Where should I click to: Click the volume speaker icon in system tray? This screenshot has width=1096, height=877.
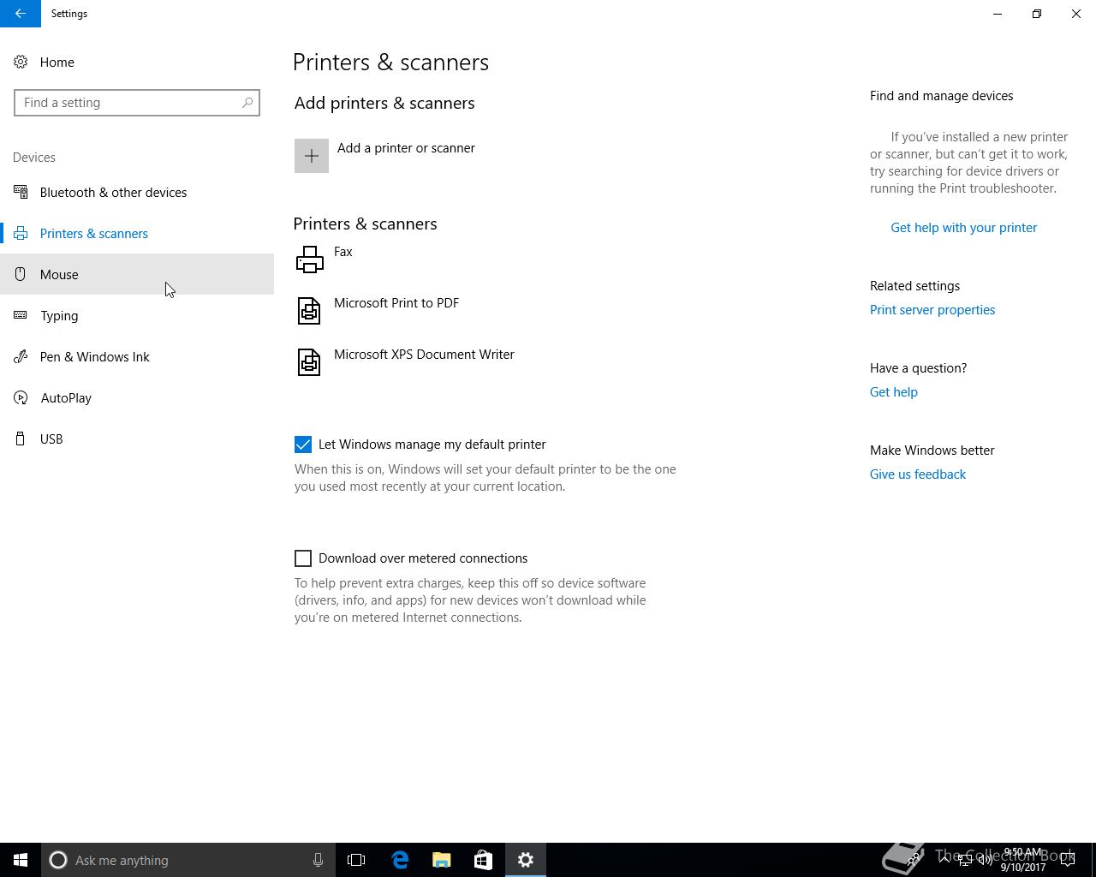(986, 860)
